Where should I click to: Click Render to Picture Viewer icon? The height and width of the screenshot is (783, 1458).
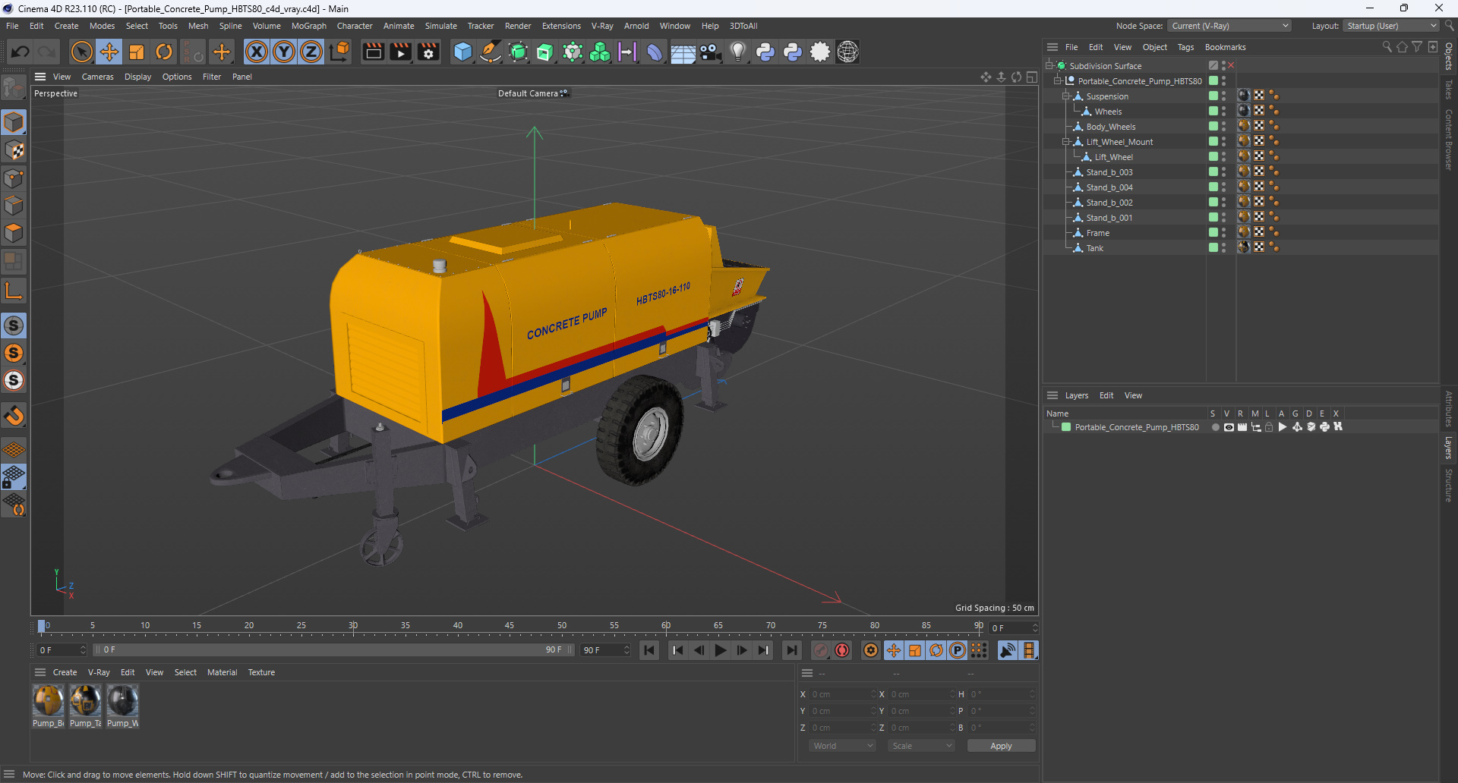(400, 52)
